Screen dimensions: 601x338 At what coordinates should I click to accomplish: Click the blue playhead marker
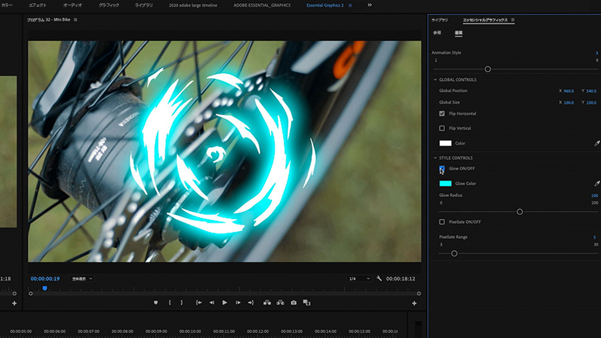45,288
